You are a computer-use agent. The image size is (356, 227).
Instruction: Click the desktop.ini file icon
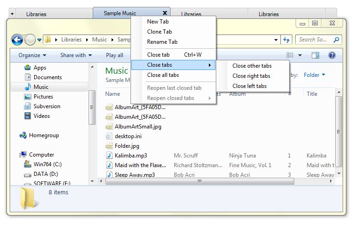click(109, 136)
